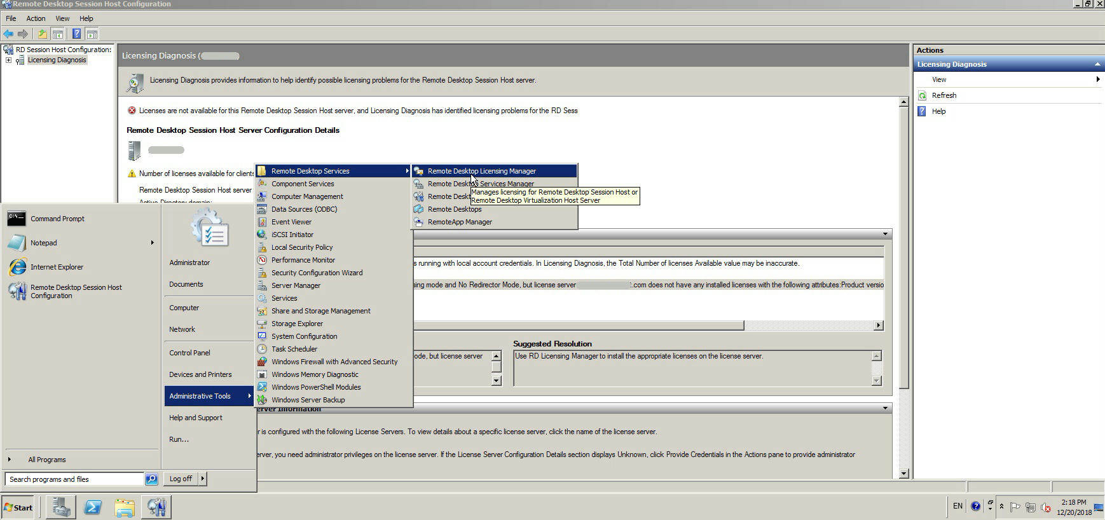This screenshot has width=1105, height=520.
Task: Collapse the Licensing Diagnosis actions section
Action: (x=1097, y=64)
